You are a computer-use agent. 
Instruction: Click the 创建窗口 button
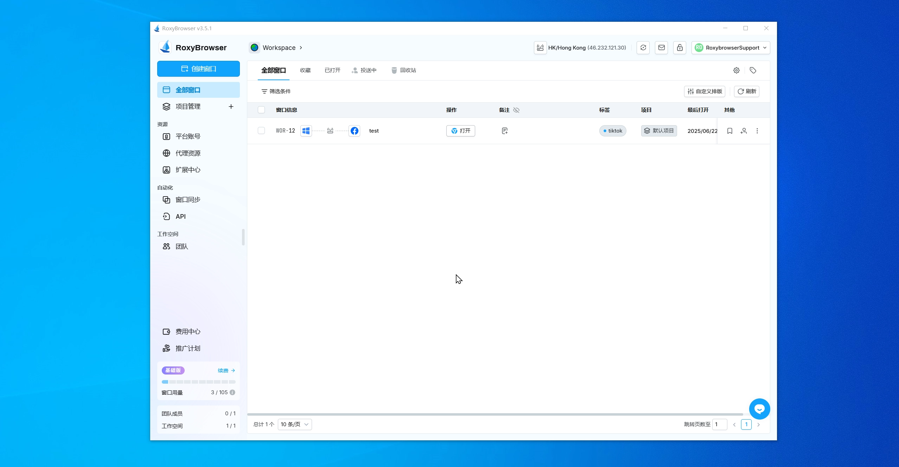(x=198, y=69)
